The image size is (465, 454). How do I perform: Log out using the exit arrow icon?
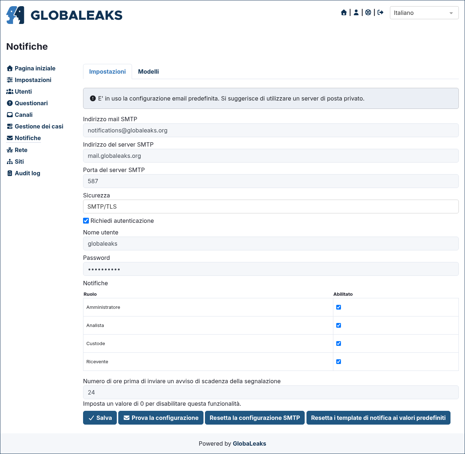(x=380, y=13)
